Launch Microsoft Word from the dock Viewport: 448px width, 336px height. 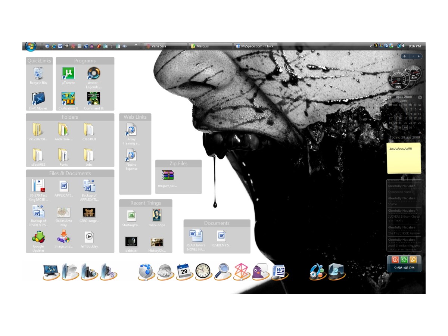click(x=280, y=271)
